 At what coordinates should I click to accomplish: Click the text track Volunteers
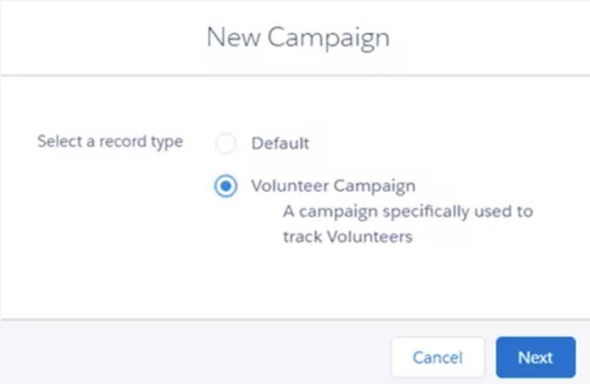tap(348, 237)
